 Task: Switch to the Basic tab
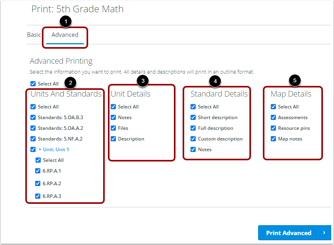[34, 35]
